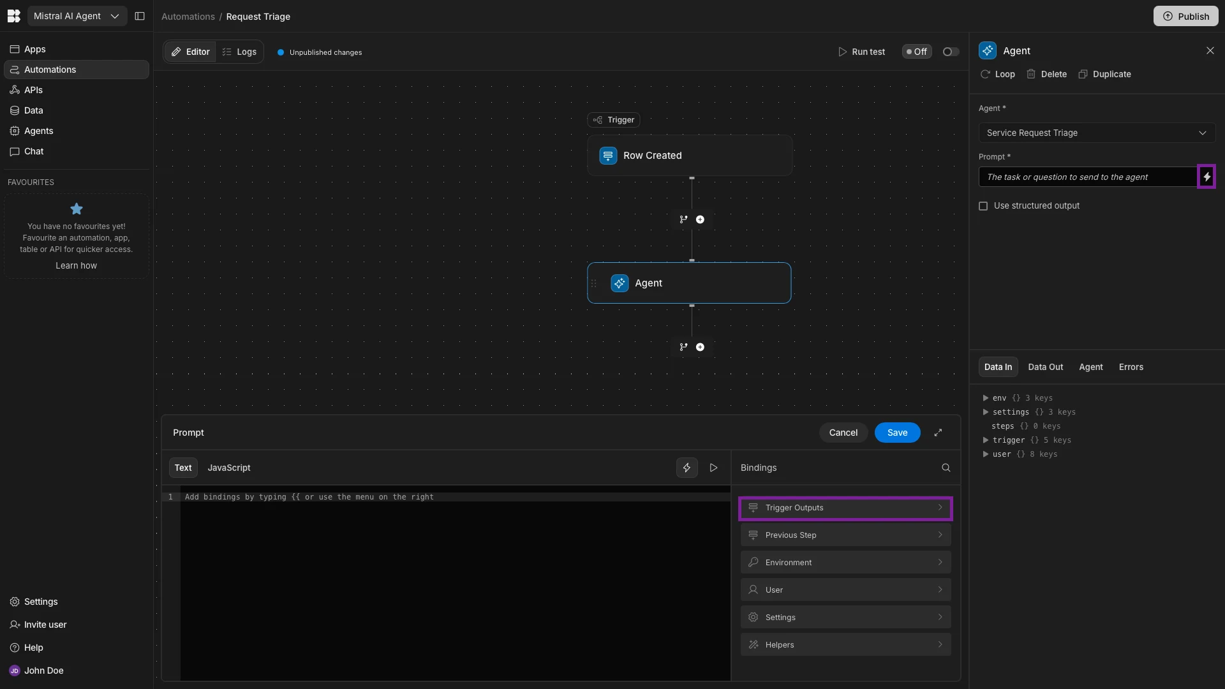Open the Service Request Triage dropdown
Screen dimensions: 1225x689
(1096, 133)
